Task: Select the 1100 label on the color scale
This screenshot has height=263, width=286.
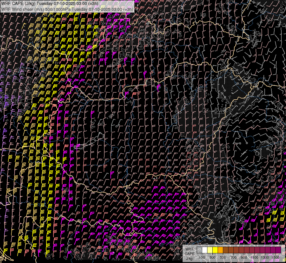Action: [254, 257]
